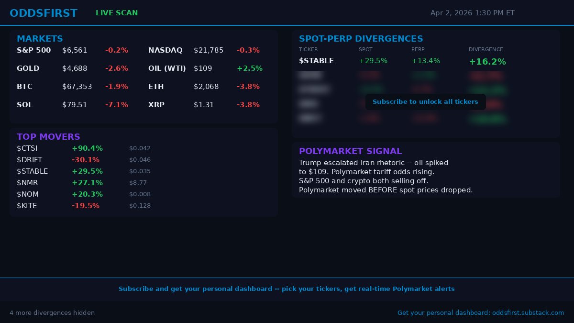This screenshot has height=323, width=574.
Task: Click Subscribe to unlock all tickers
Action: point(425,102)
